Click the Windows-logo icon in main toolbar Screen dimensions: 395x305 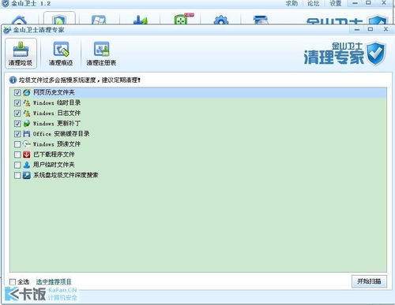tap(99, 20)
